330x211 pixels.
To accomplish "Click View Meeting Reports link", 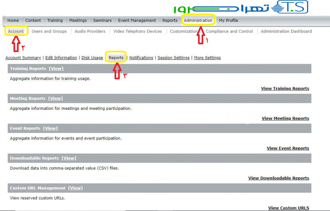I will (285, 119).
